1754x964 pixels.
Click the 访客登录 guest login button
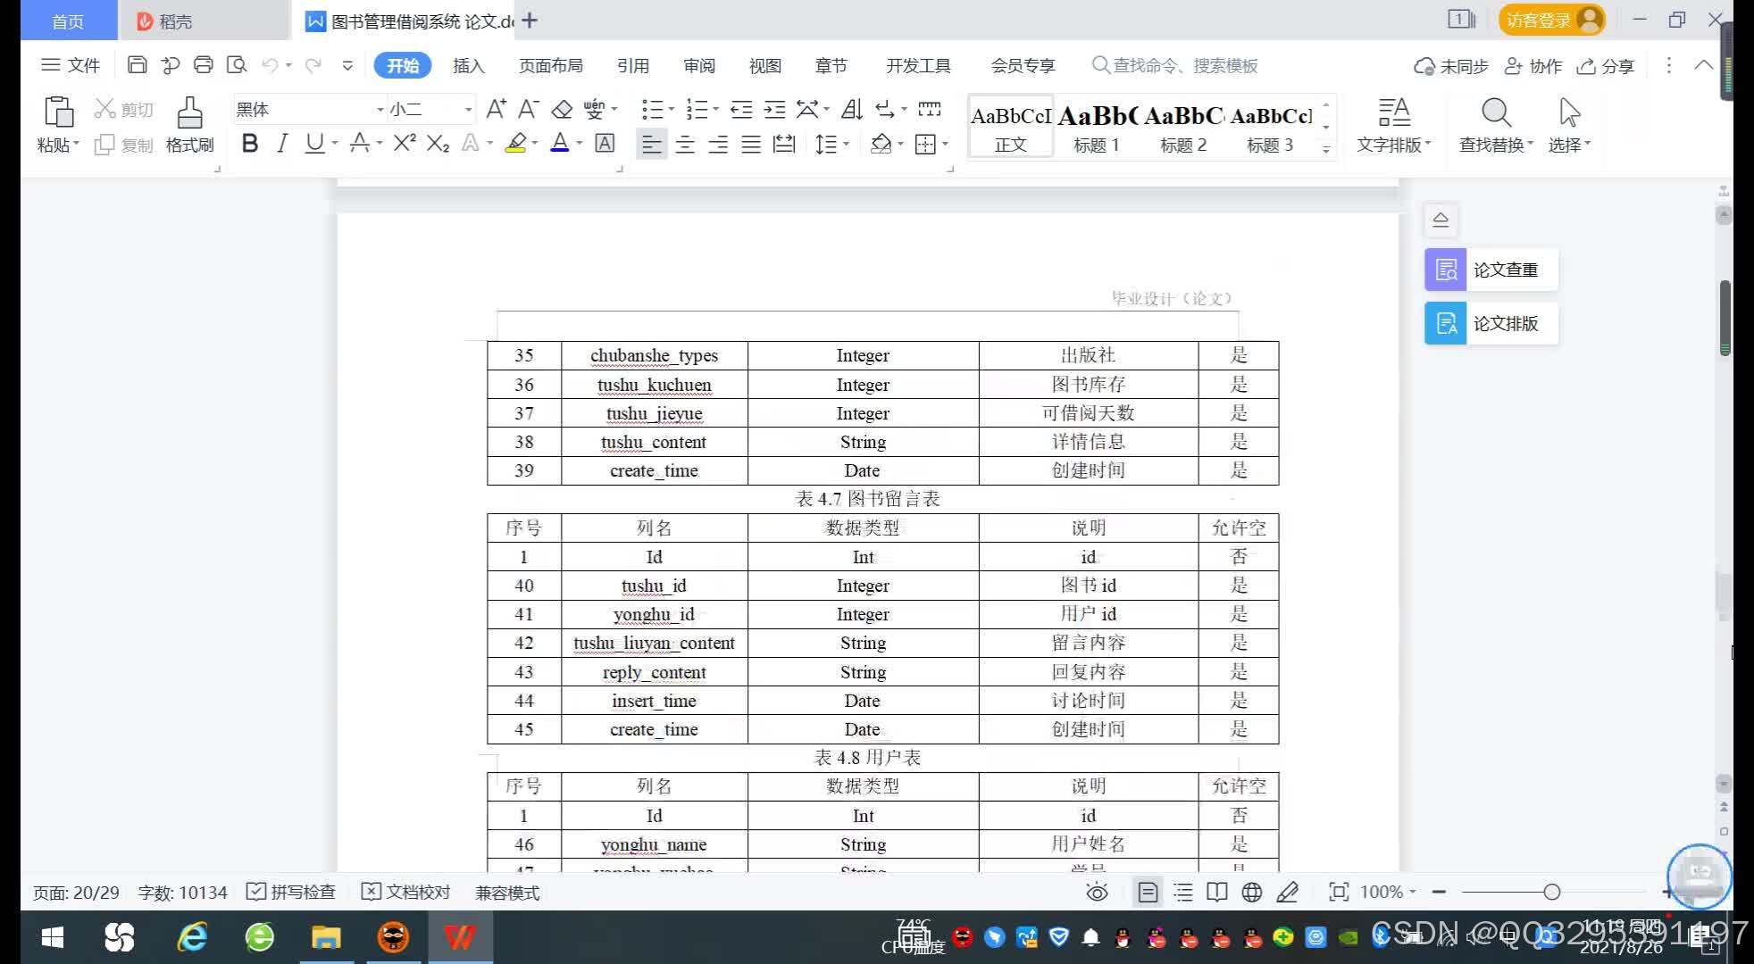click(1552, 20)
